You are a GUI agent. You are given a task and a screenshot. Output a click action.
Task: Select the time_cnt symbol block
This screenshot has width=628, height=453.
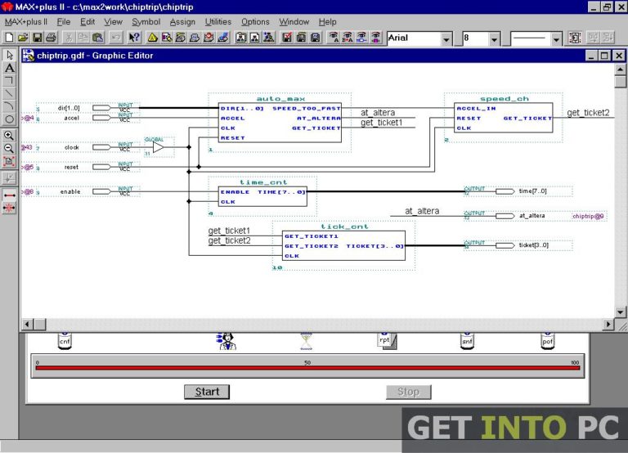(262, 197)
